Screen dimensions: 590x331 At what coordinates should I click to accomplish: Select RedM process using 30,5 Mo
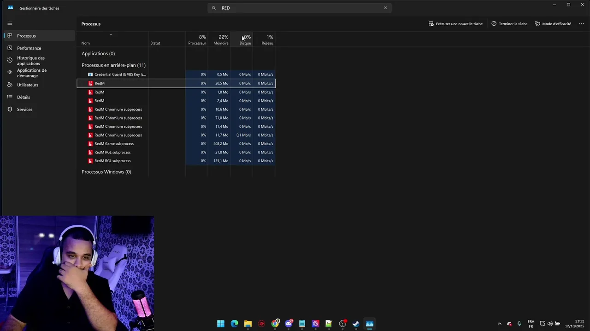pyautogui.click(x=176, y=83)
